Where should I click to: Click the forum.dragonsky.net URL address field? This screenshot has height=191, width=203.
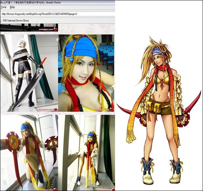click(x=58, y=14)
